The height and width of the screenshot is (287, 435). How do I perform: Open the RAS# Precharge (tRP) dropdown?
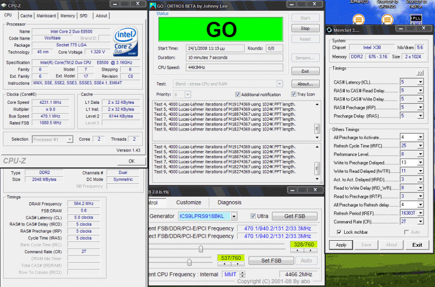point(420,108)
